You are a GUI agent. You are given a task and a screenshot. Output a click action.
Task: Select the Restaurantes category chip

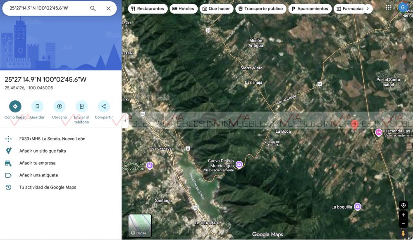click(148, 9)
